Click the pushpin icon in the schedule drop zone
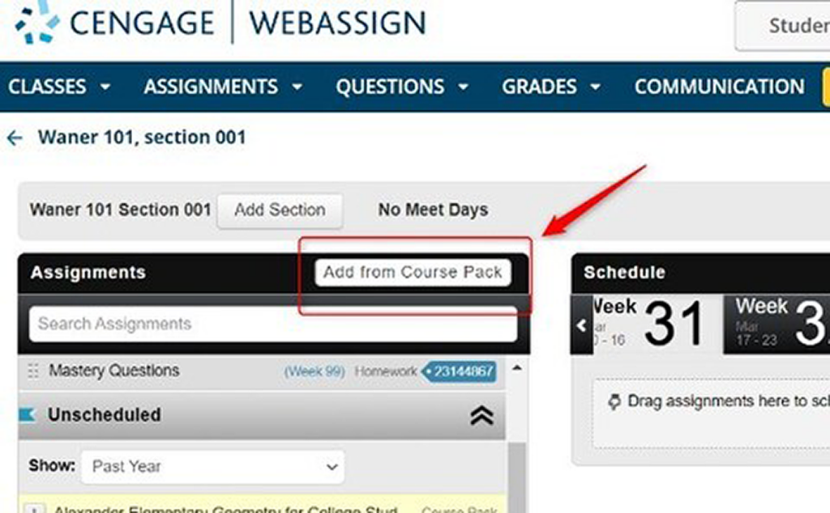Viewport: 830px width, 513px height. click(x=615, y=401)
